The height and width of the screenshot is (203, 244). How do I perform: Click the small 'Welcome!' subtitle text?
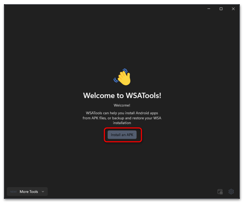click(122, 105)
